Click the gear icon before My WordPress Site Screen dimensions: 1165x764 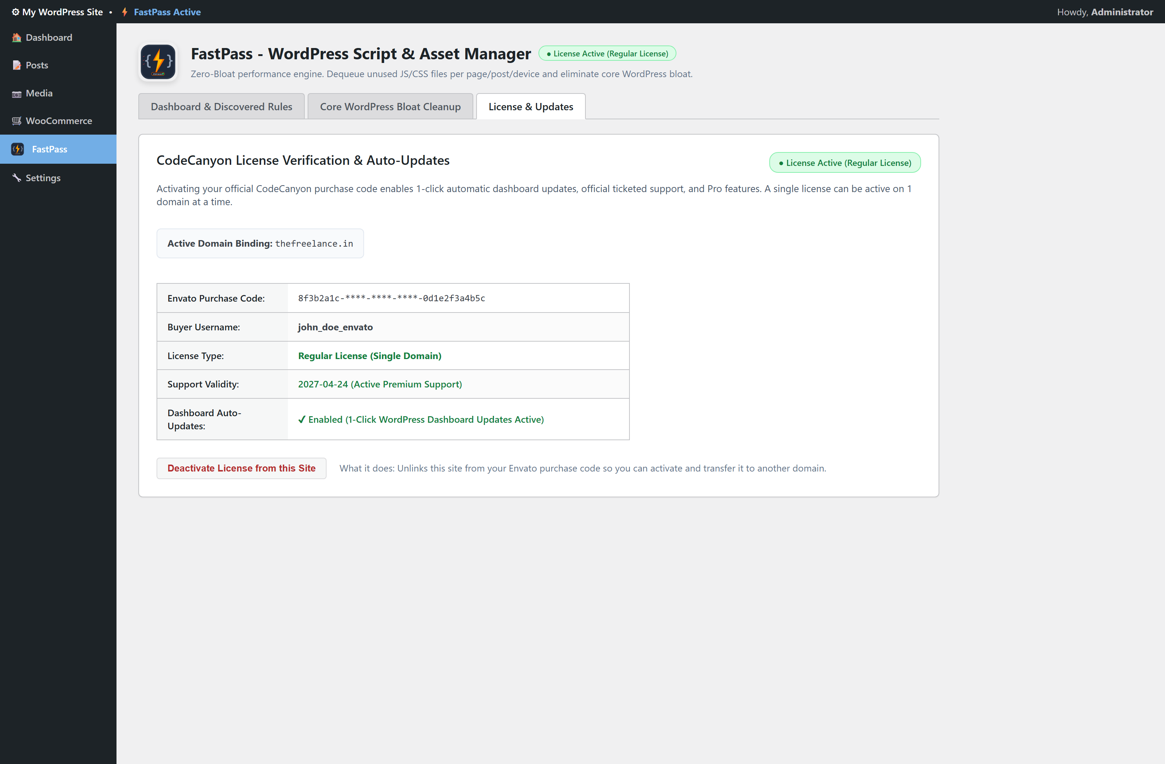click(15, 12)
